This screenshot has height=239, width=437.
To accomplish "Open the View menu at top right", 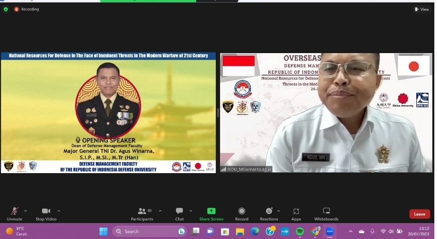I will coord(422,9).
